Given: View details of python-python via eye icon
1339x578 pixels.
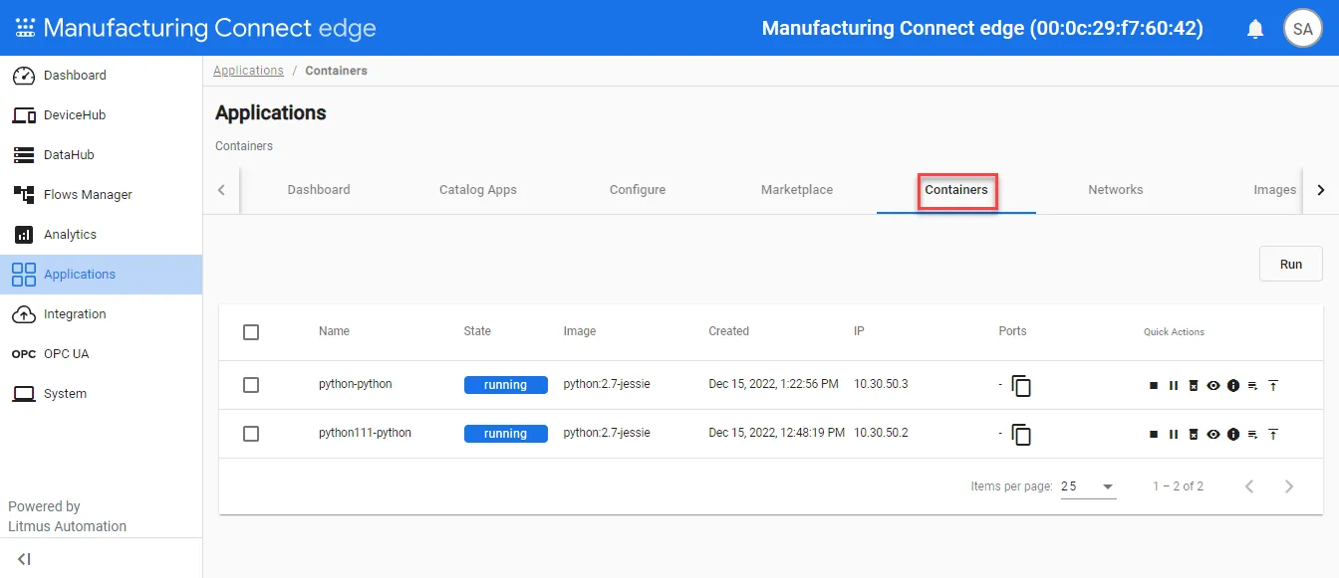Looking at the screenshot, I should (x=1213, y=385).
